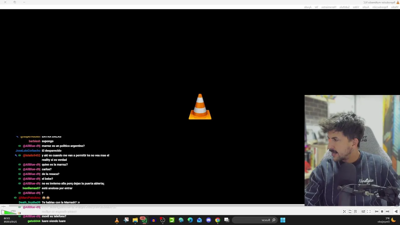This screenshot has width=400, height=225.
Task: Open the Reproducción menu
Action: pos(380,7)
